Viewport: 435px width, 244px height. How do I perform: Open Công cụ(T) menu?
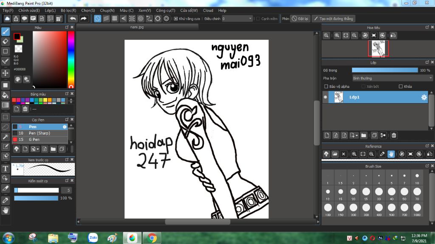coord(166,11)
